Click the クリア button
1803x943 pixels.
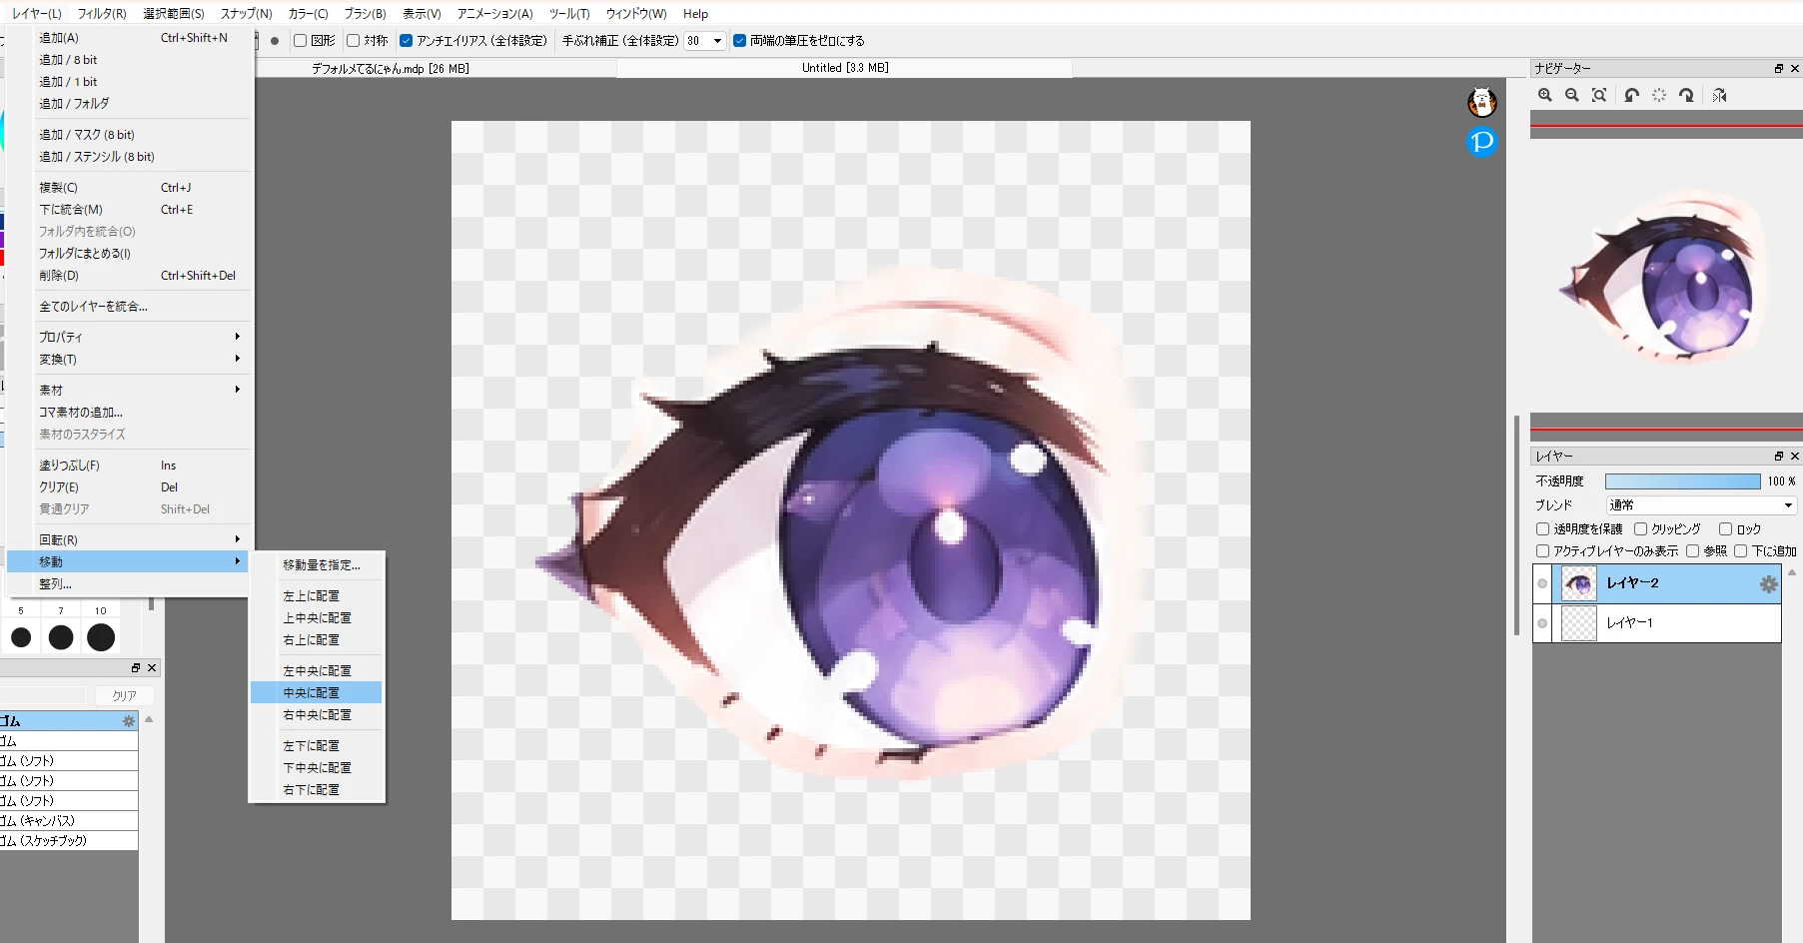click(x=125, y=695)
